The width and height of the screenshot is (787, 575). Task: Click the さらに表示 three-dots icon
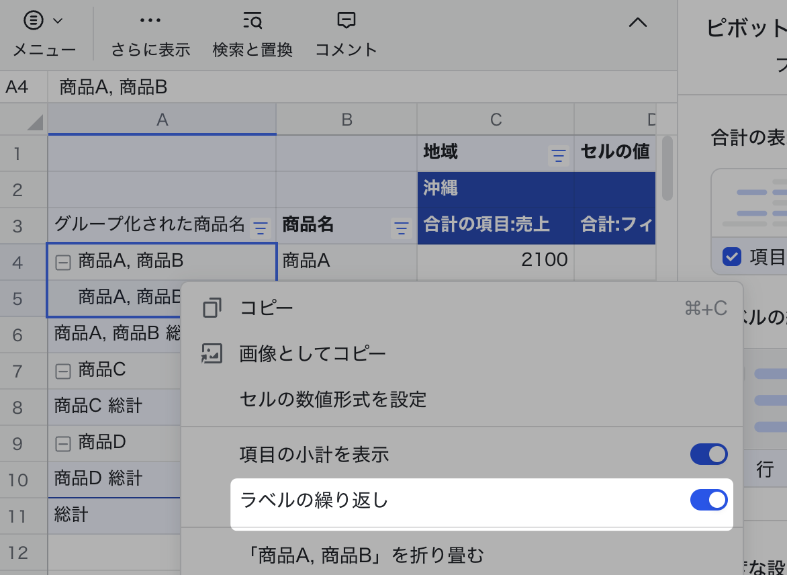tap(150, 21)
